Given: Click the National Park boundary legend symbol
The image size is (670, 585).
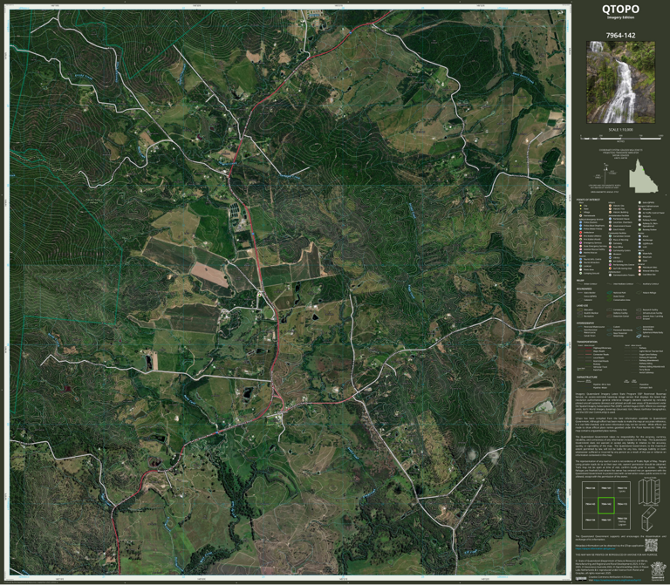Looking at the screenshot, I should [x=610, y=293].
